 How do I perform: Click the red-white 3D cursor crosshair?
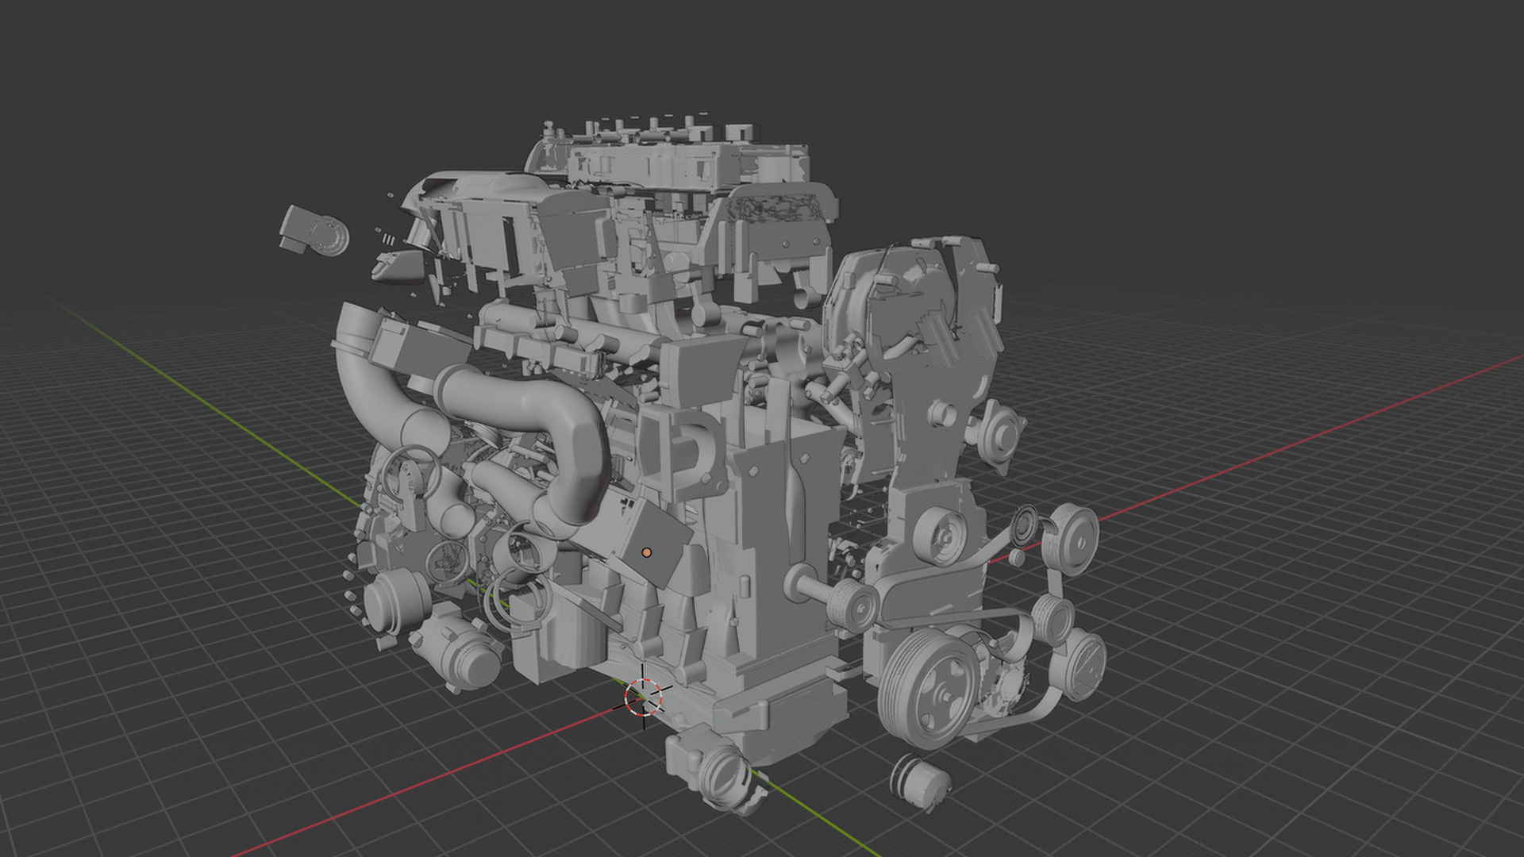(643, 698)
